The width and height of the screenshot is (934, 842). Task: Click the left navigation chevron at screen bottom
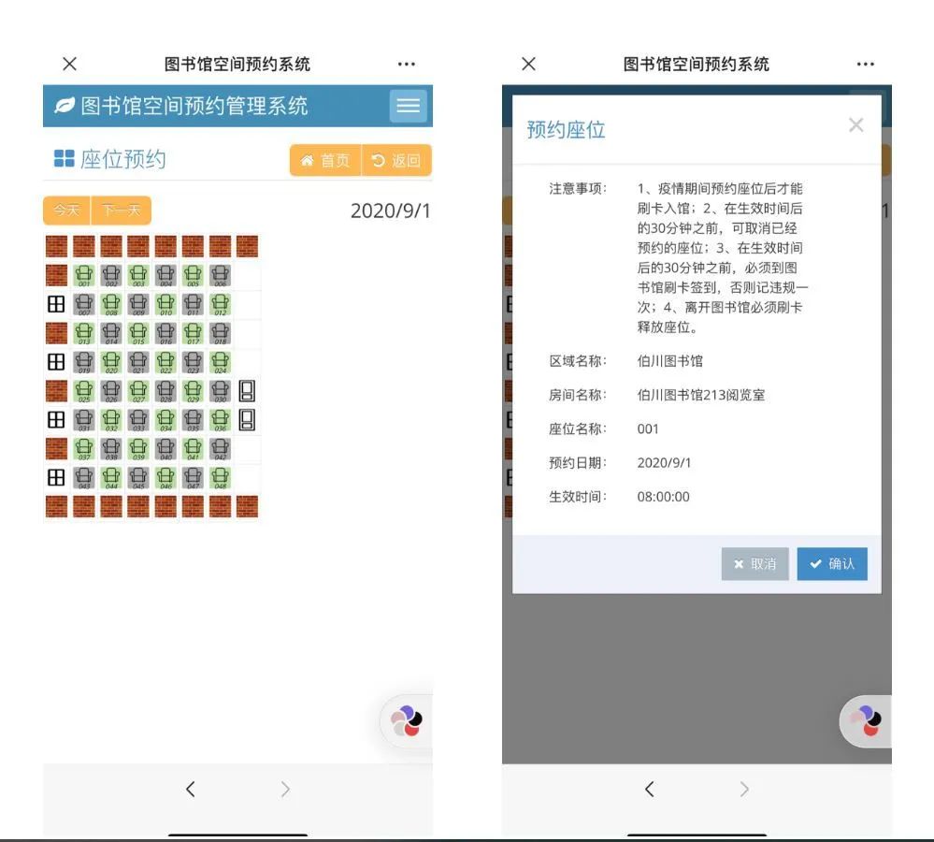click(x=191, y=789)
